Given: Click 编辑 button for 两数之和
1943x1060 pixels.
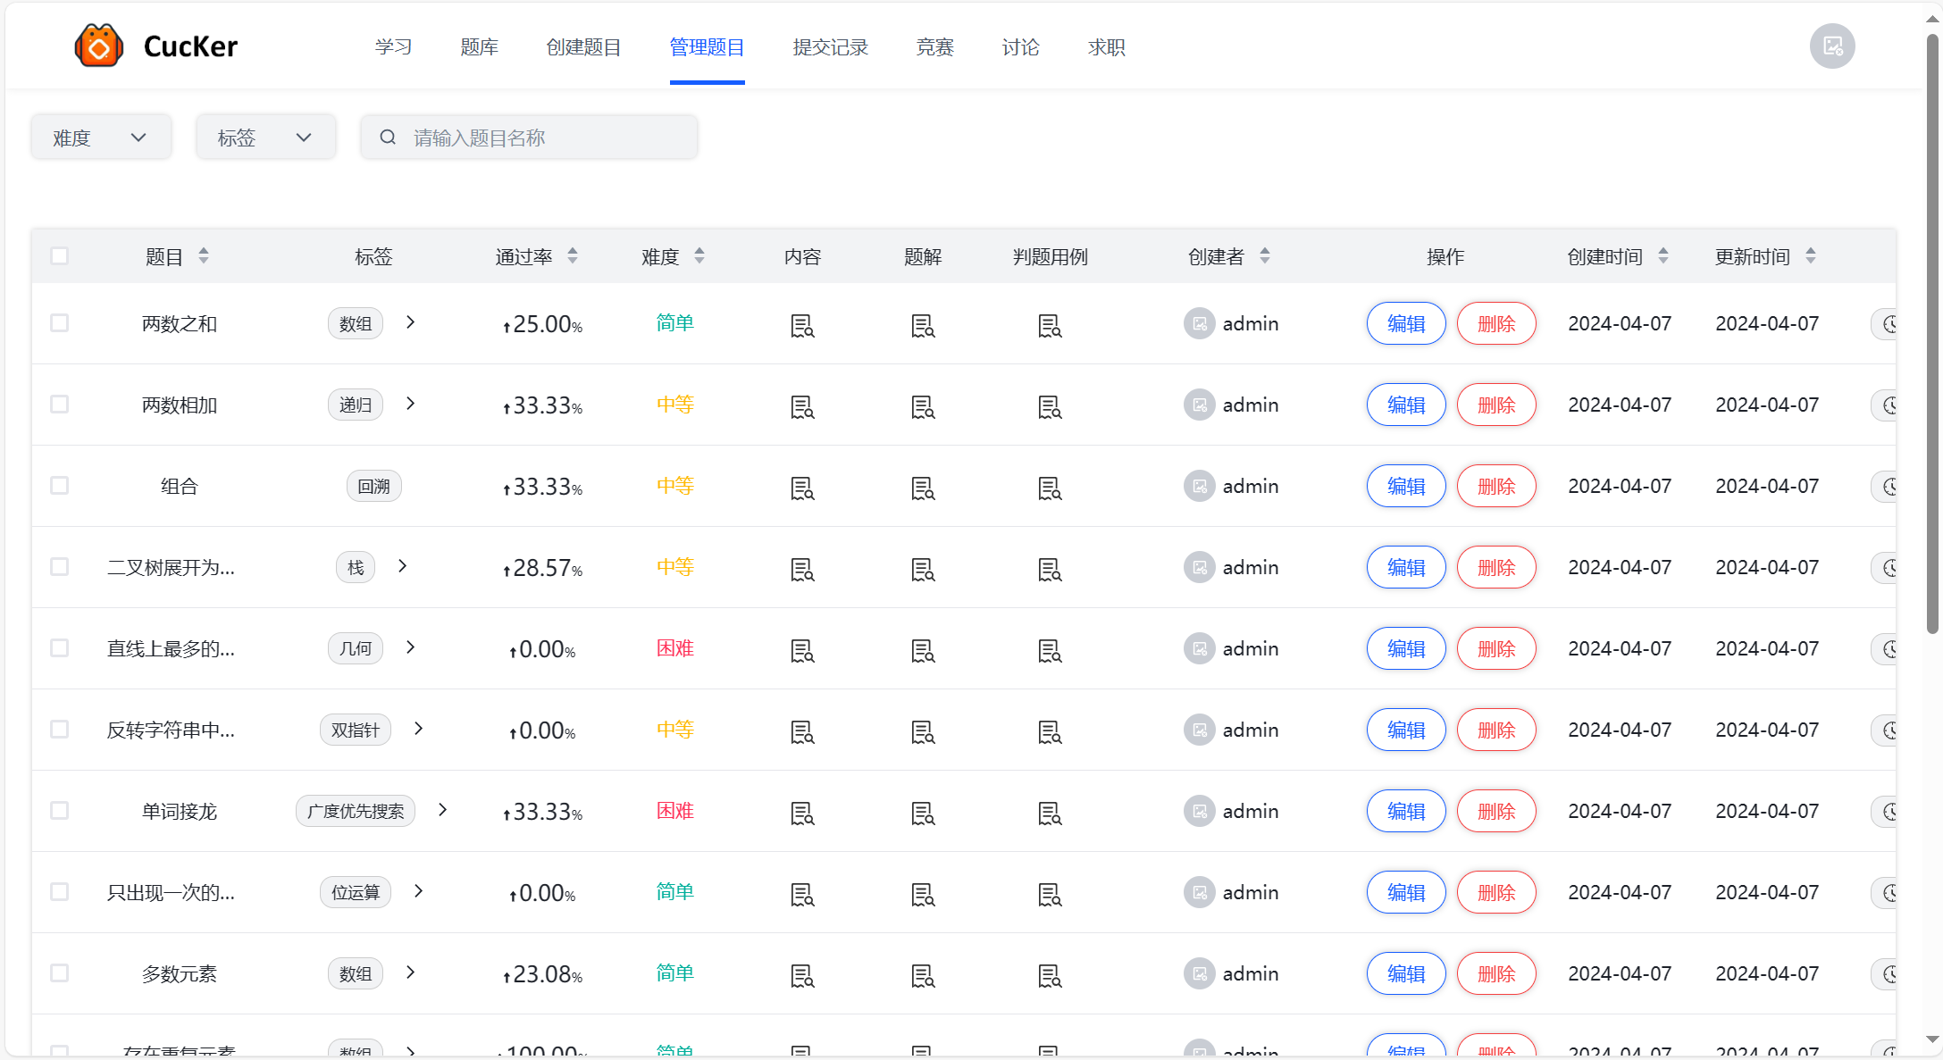Looking at the screenshot, I should coord(1406,323).
